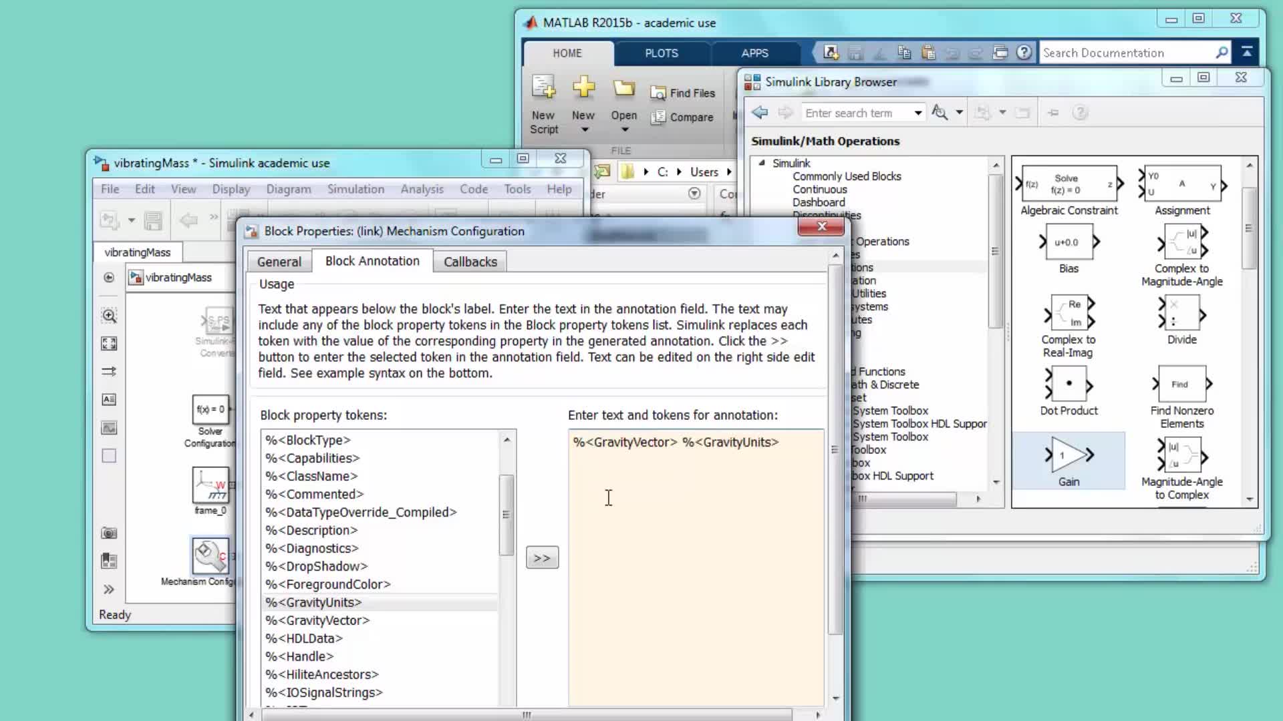Open the PLOTS tab in MATLAB
This screenshot has width=1283, height=721.
point(662,53)
